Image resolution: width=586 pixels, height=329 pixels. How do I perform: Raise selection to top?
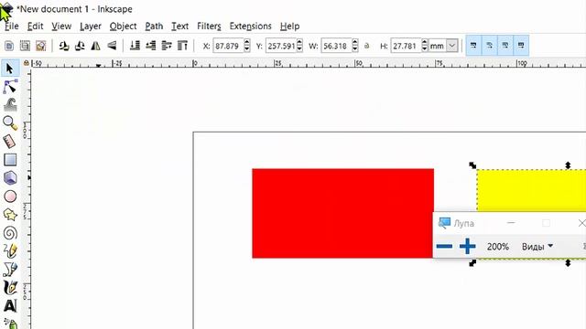point(182,46)
